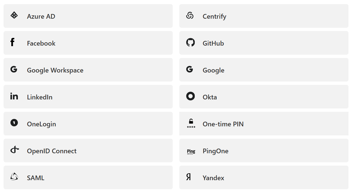Click the Centrify swirl icon
The image size is (354, 195).
coord(190,15)
